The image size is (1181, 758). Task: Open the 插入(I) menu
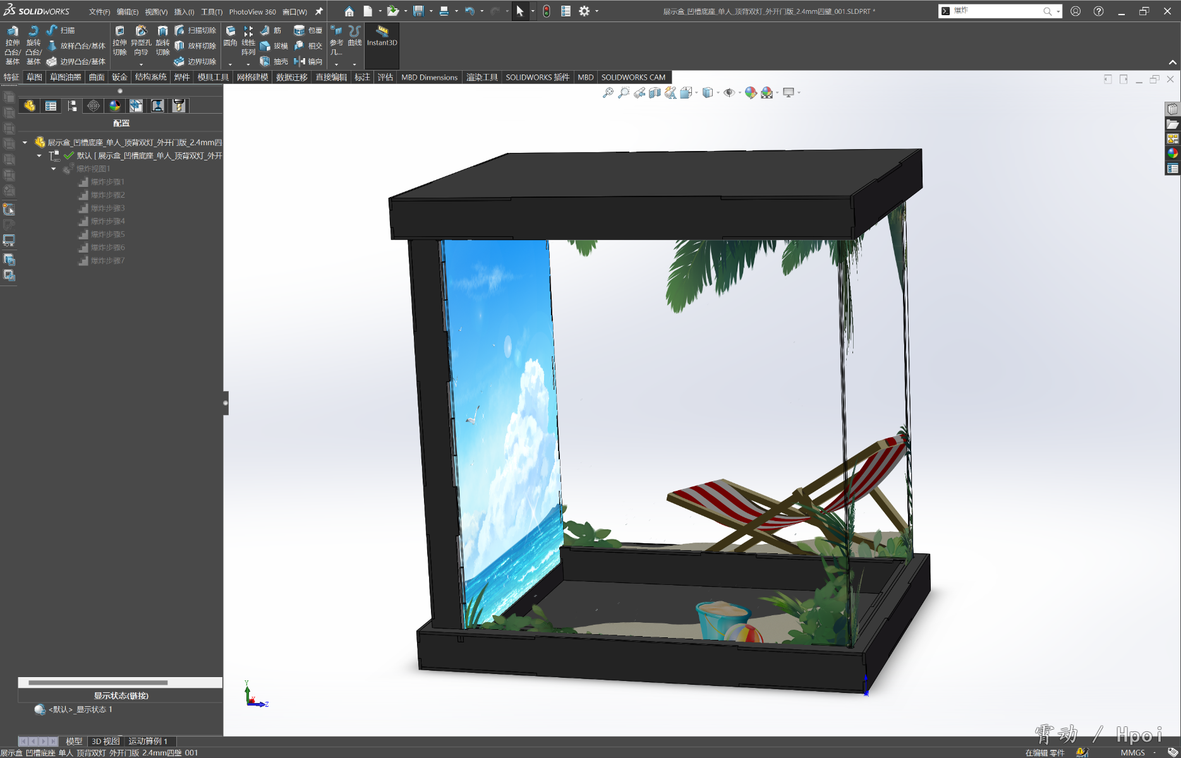coord(184,12)
